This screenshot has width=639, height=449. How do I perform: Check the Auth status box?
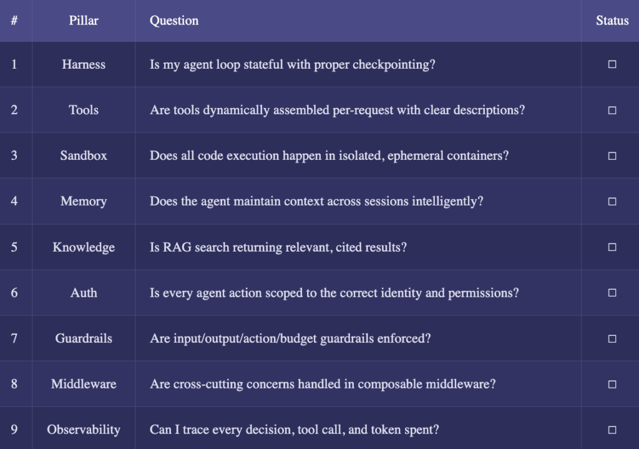pos(612,292)
